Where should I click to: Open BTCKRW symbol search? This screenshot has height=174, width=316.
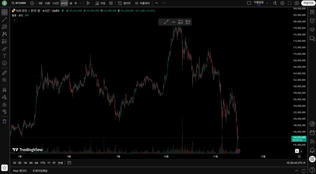[x=19, y=3]
